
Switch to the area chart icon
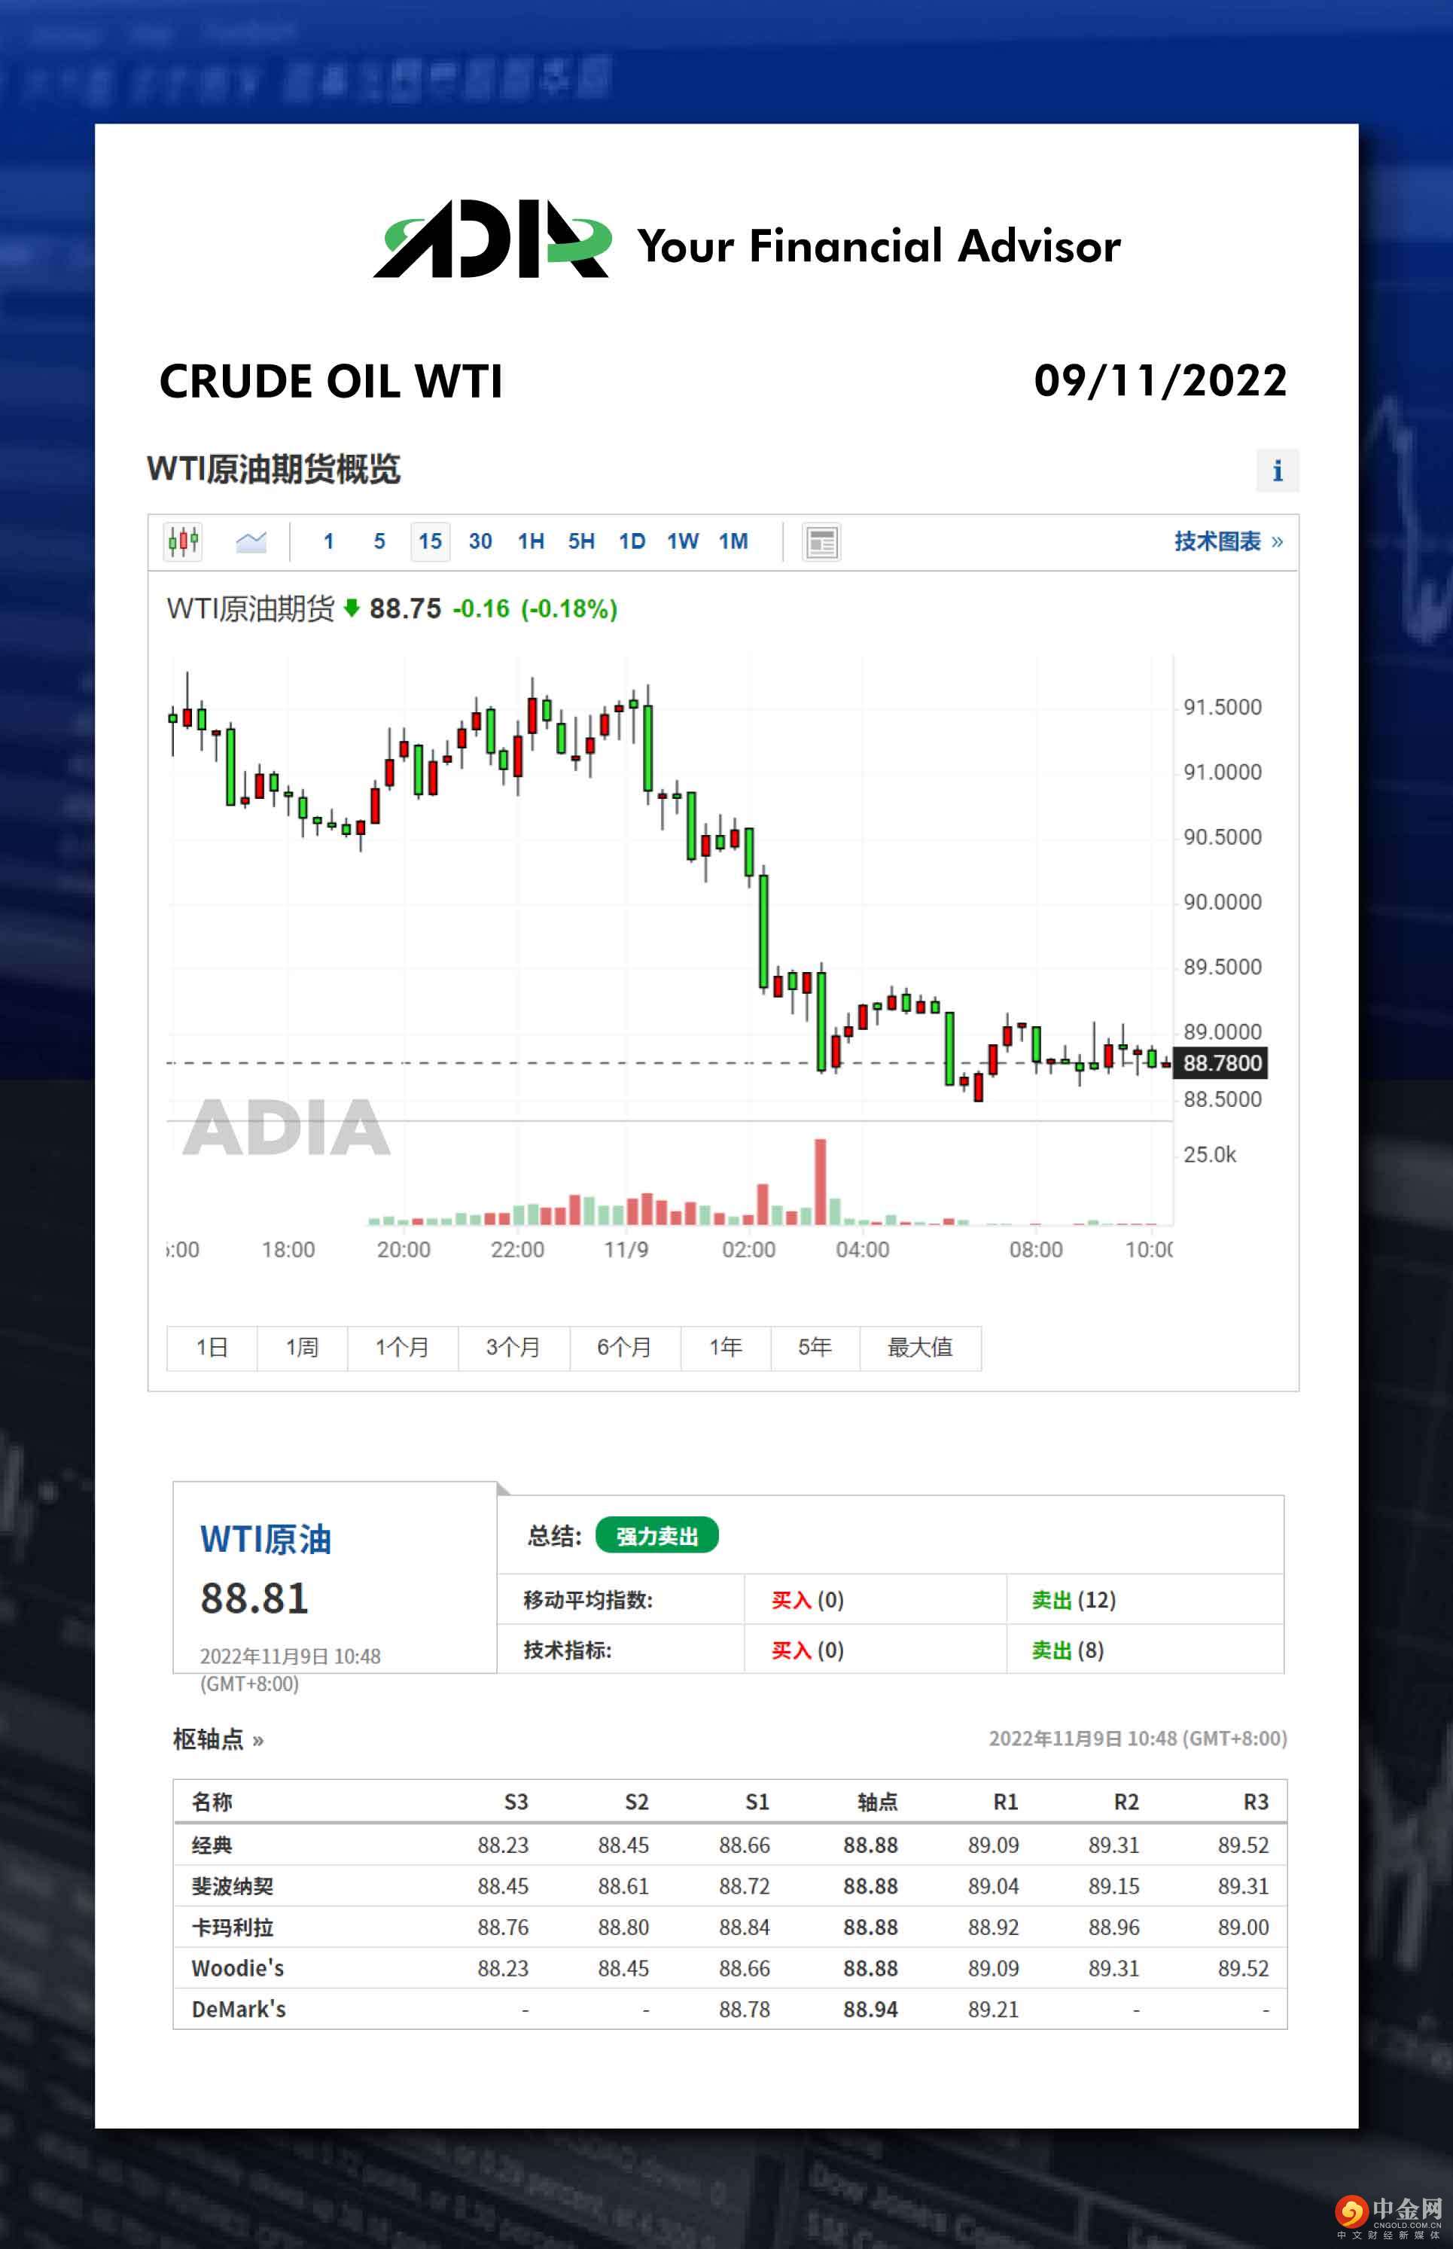[x=251, y=541]
